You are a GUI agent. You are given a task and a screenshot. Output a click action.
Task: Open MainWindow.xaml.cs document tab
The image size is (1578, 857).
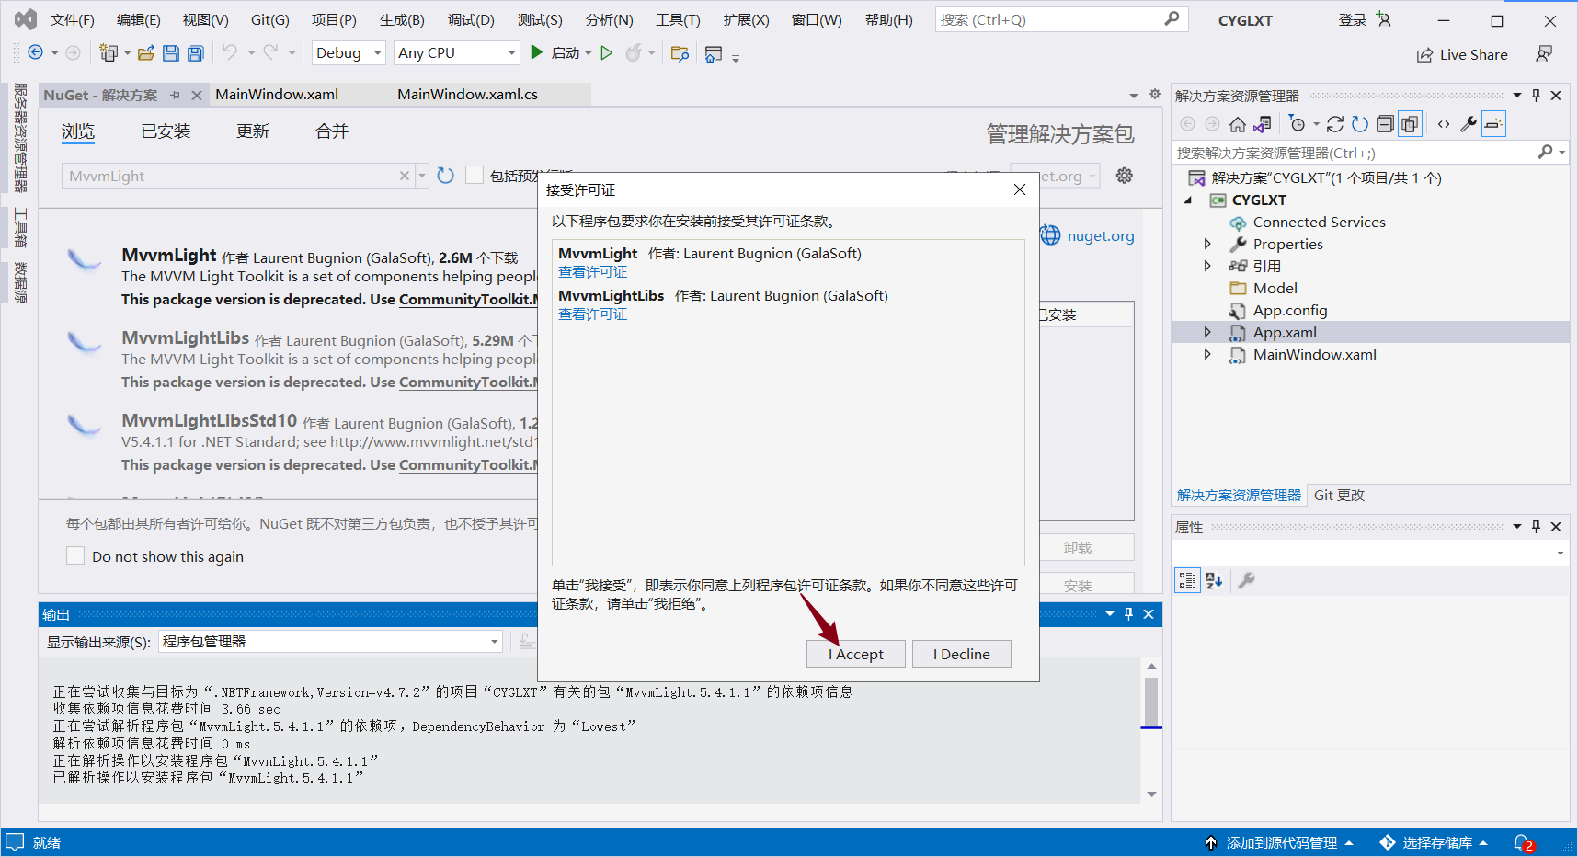pos(467,94)
